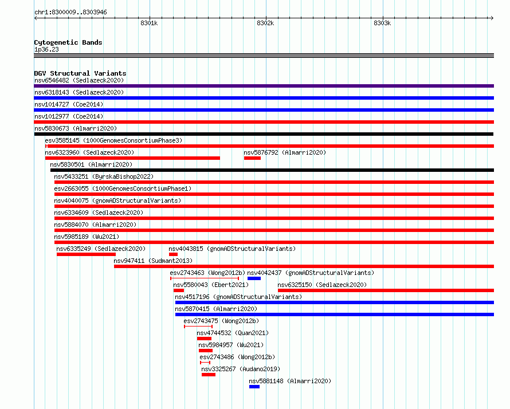Open variant label esv2663055 (1000GenomesConsortiumPhase1)

[123, 188]
